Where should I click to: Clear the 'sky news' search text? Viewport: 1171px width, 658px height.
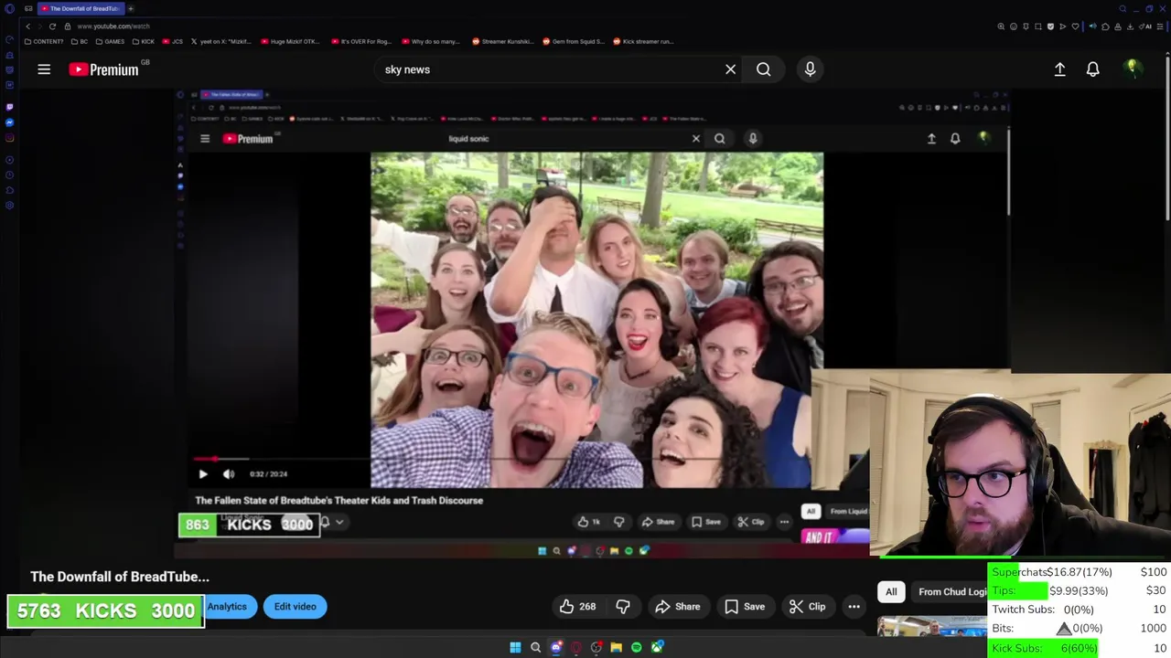[730, 69]
